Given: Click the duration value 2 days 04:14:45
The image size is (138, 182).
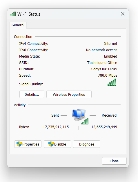Looking at the screenshot, I should coord(104,69).
